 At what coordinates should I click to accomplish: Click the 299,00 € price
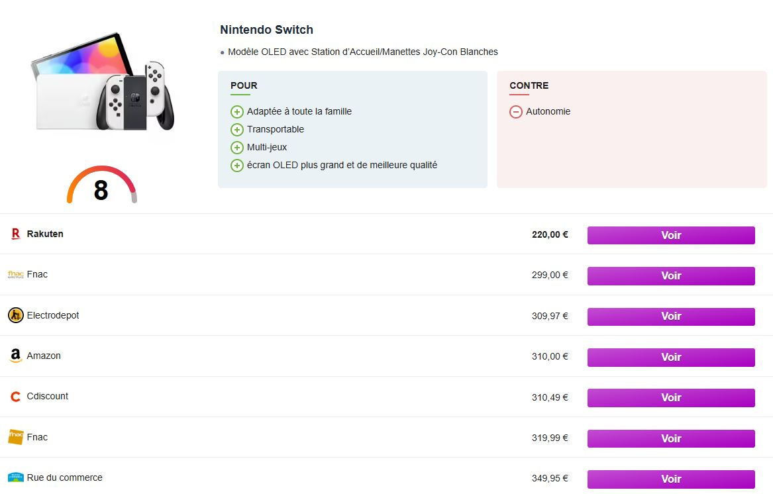coord(550,275)
